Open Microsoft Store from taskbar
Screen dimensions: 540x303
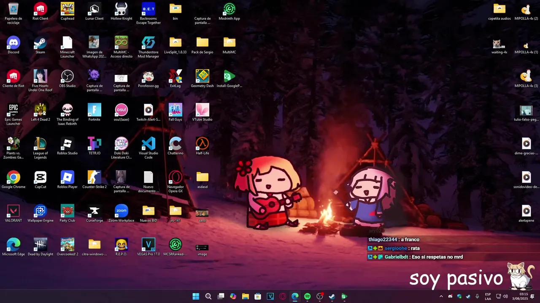(258, 296)
